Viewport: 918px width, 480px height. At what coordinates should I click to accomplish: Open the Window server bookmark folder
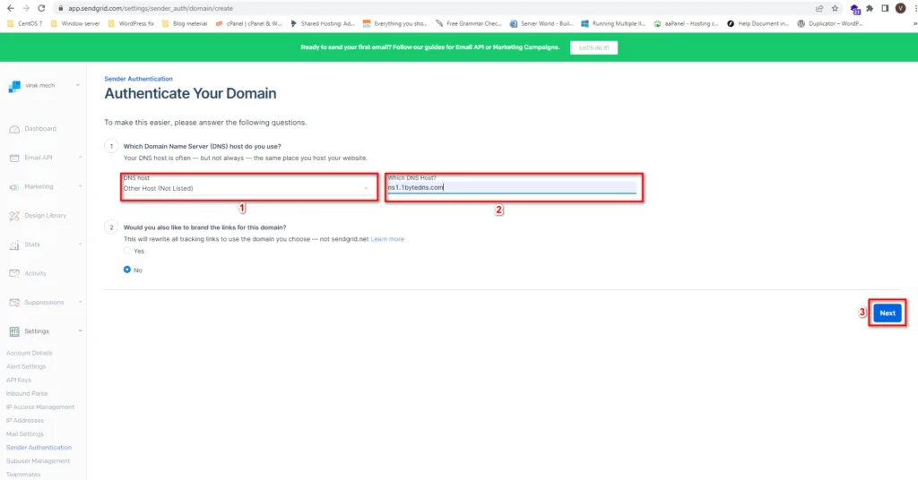[75, 24]
